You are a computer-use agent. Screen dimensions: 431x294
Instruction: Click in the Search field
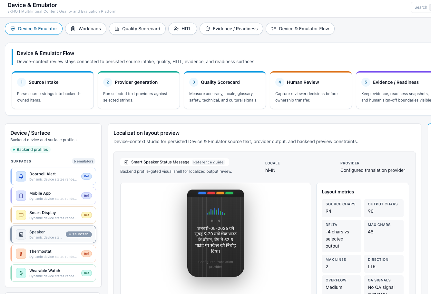pyautogui.click(x=421, y=7)
